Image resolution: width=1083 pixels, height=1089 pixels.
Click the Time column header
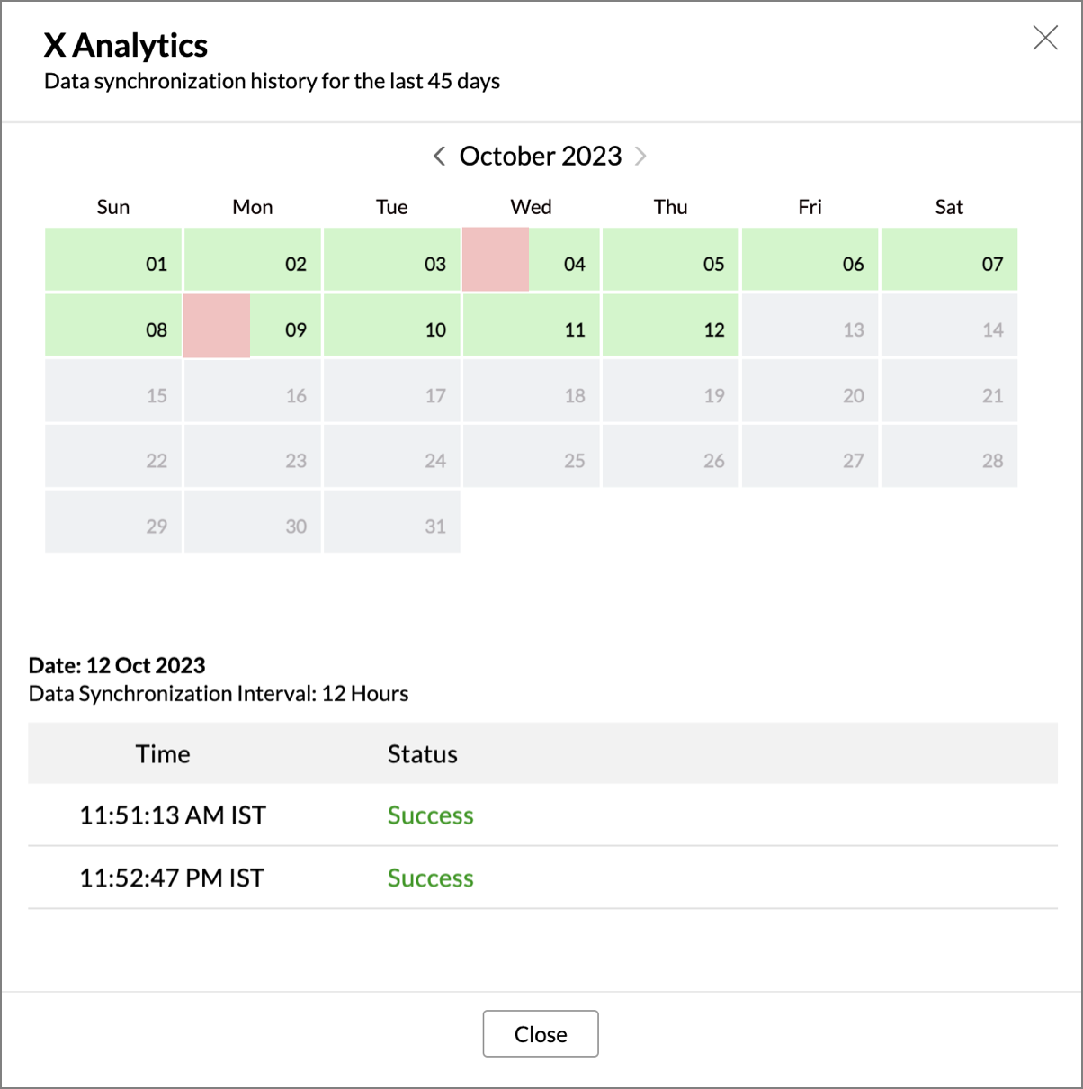pyautogui.click(x=163, y=753)
